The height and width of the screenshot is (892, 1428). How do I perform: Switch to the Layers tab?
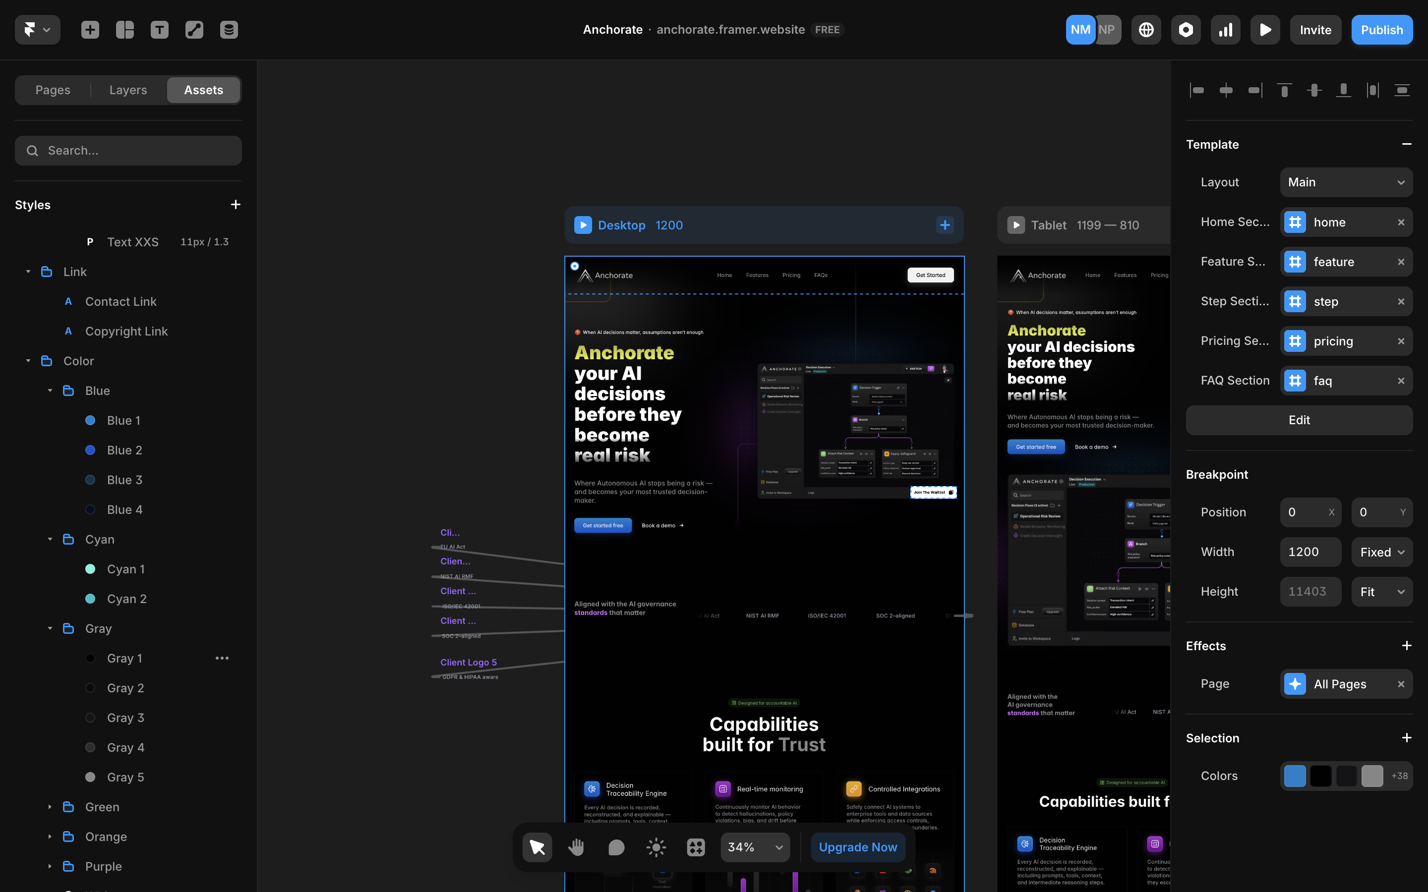[128, 90]
